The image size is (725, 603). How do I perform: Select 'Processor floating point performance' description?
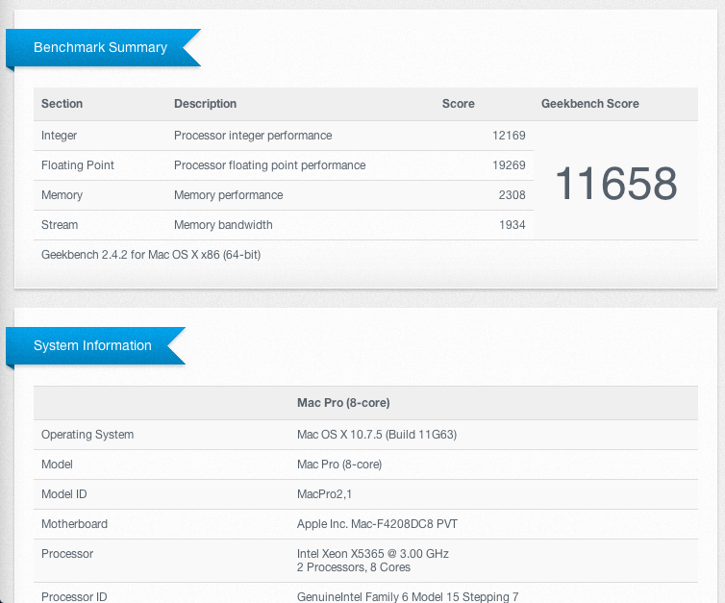point(269,165)
